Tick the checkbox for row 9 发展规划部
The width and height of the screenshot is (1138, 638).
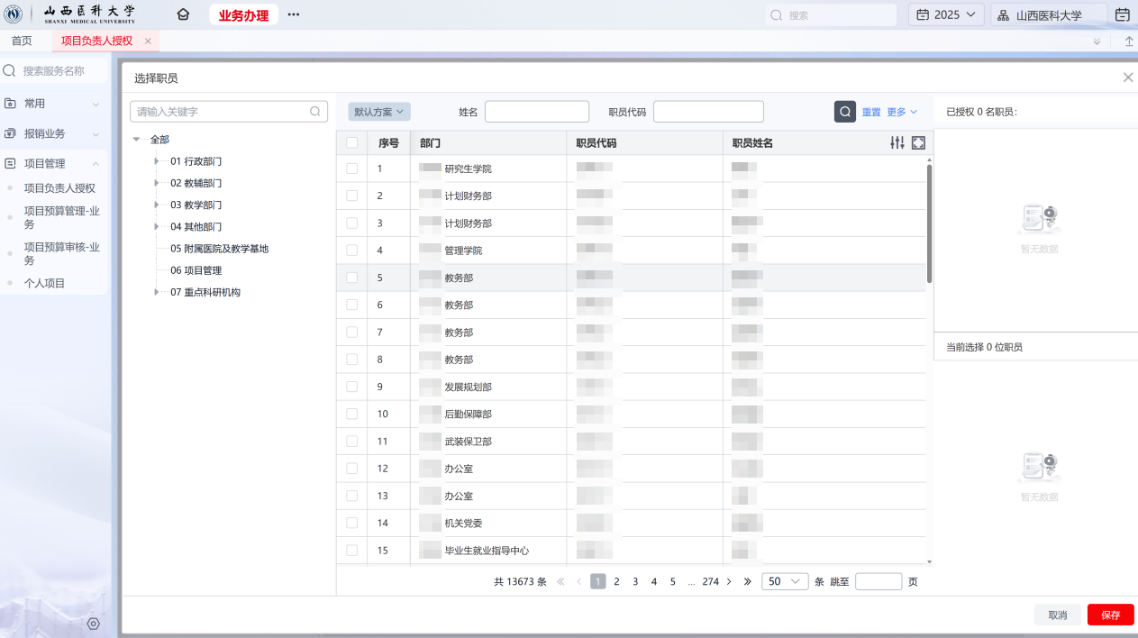[351, 387]
